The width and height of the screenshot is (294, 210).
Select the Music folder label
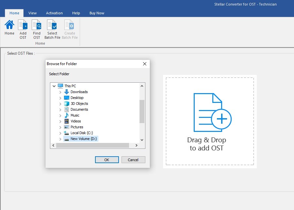[75, 115]
